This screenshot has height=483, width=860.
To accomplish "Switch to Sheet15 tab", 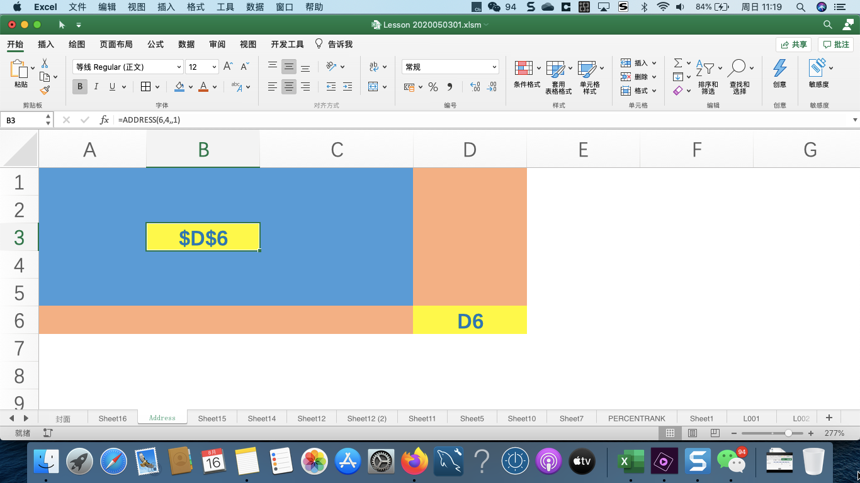I will click(x=212, y=418).
